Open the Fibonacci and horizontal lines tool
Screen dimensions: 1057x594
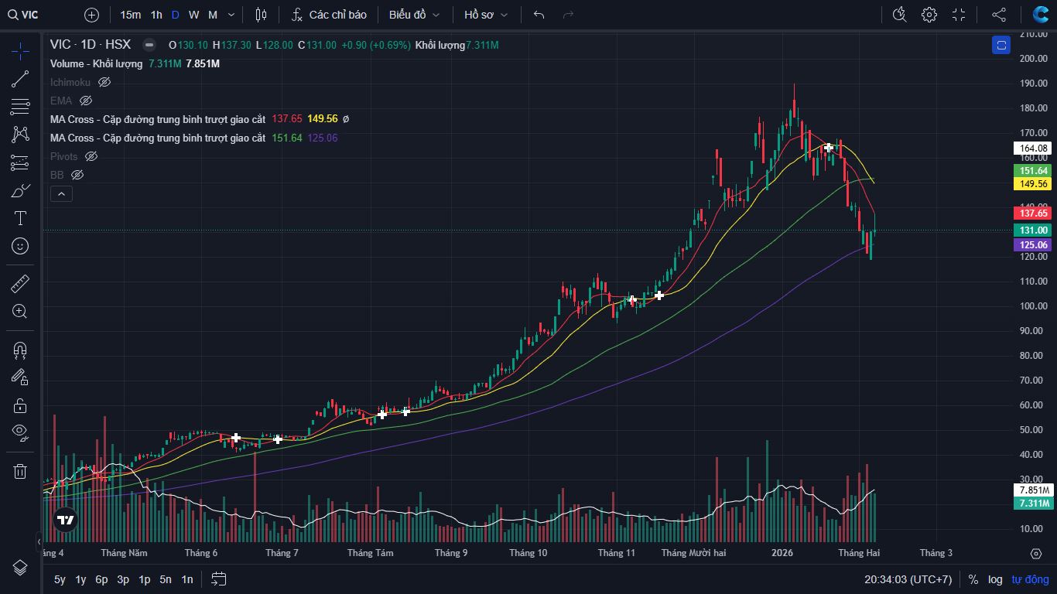[x=20, y=107]
